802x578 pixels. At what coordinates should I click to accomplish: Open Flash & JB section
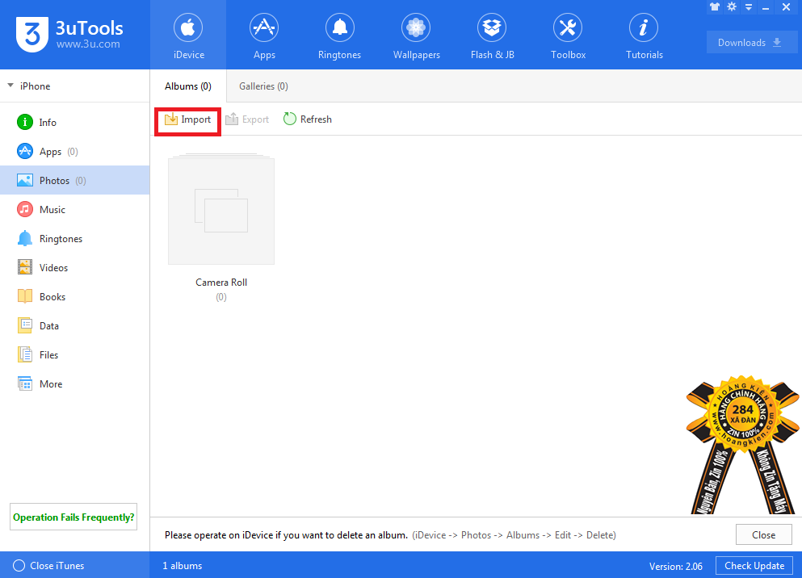492,35
